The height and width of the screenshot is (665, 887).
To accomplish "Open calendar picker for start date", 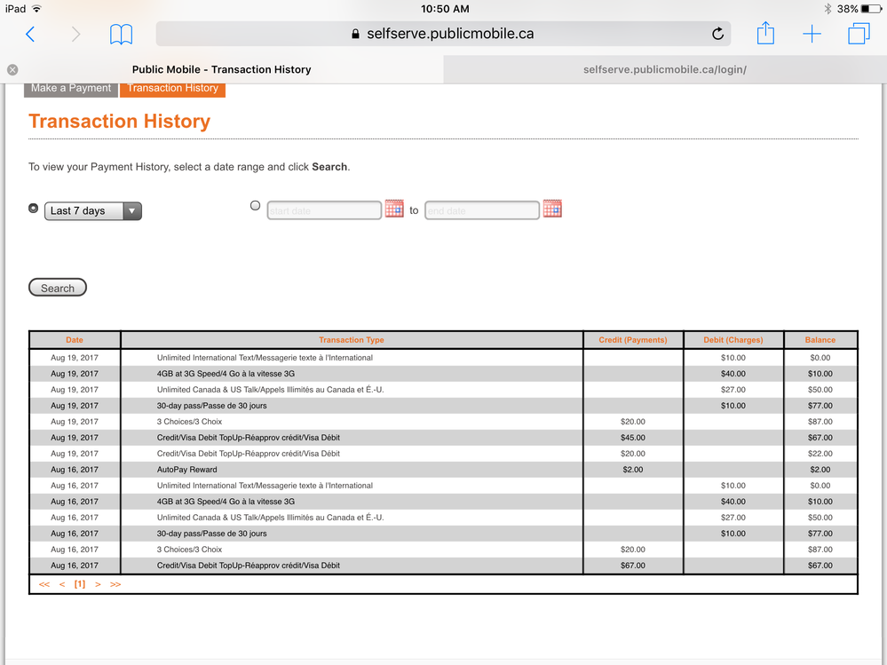I will coord(394,210).
